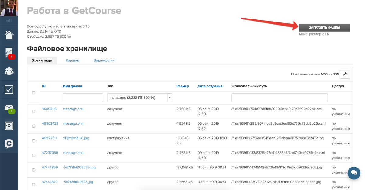Open file ID link 47237050
Screen dimensions: 365x190
(x=50, y=153)
